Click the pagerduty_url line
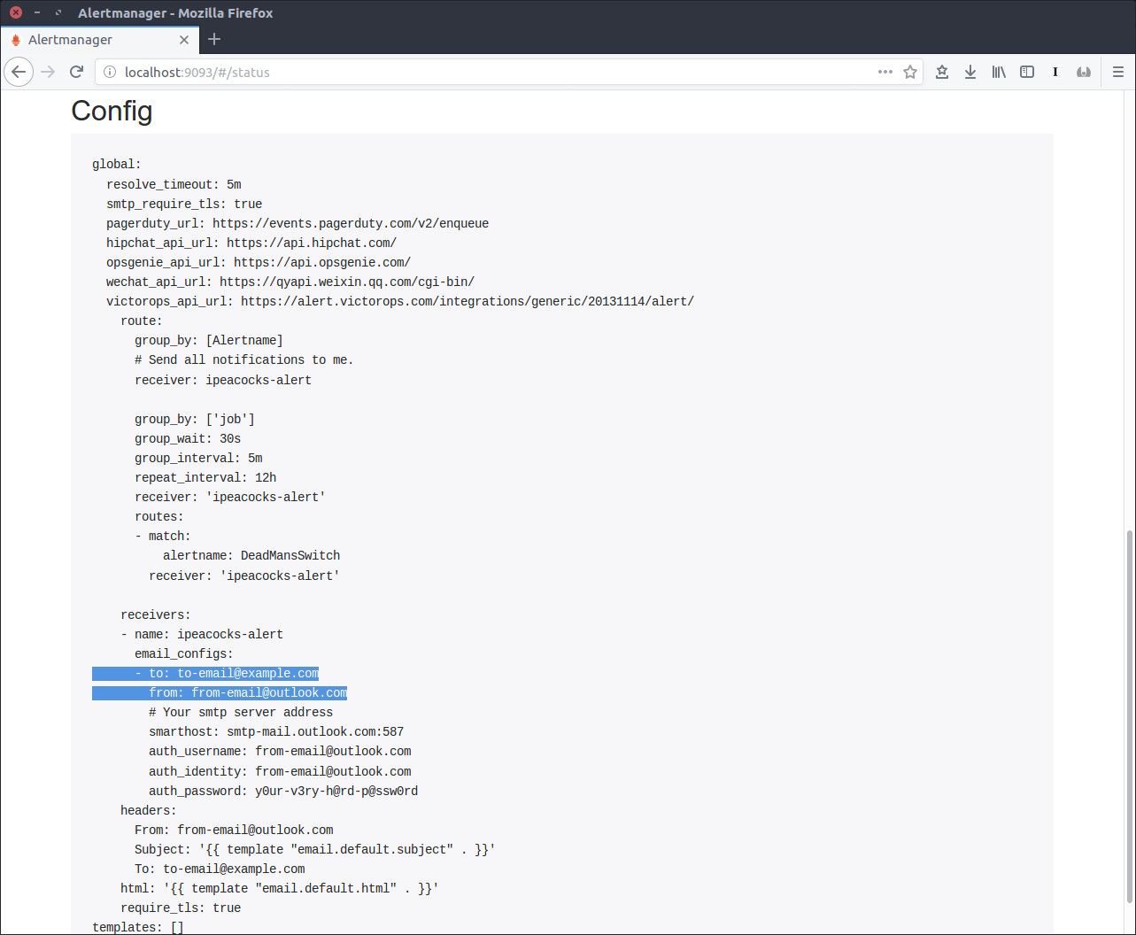This screenshot has width=1136, height=935. coord(298,223)
